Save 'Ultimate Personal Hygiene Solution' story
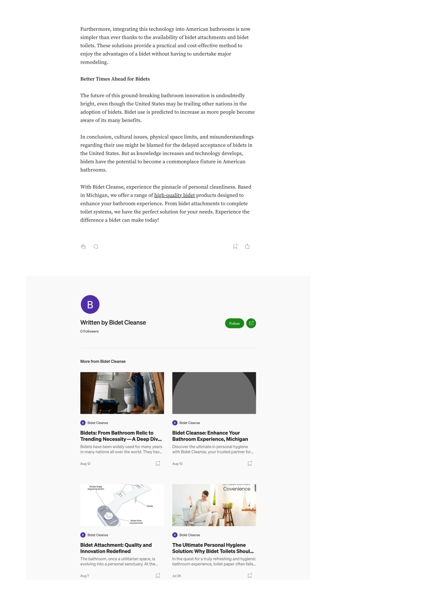The height and width of the screenshot is (610, 431). [250, 575]
